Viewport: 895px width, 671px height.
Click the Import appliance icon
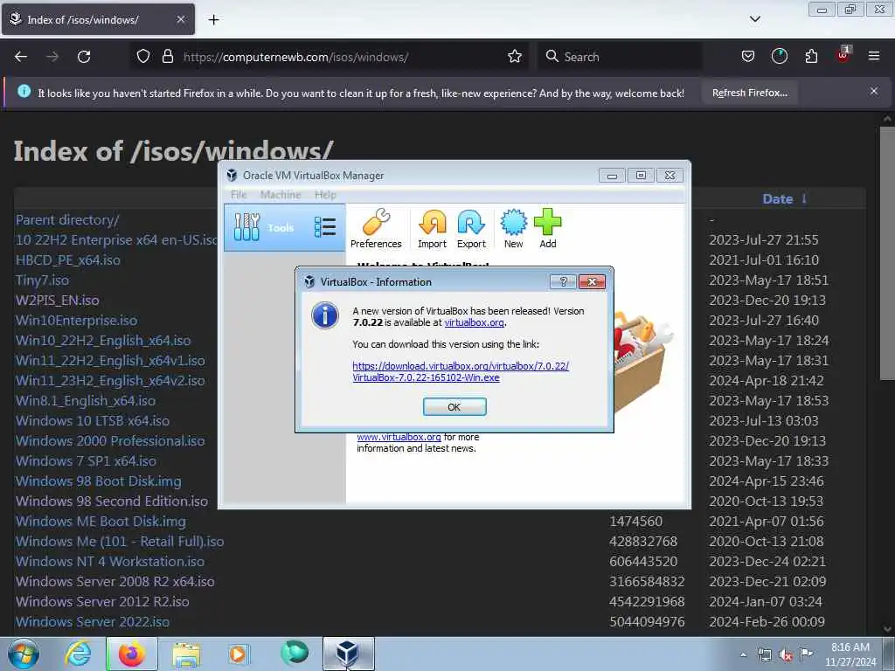click(x=432, y=228)
